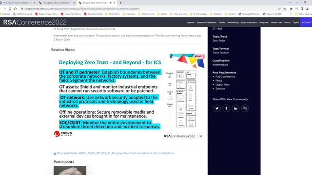The width and height of the screenshot is (312, 175).
Task: Click the download slides icon
Action: coord(55,153)
